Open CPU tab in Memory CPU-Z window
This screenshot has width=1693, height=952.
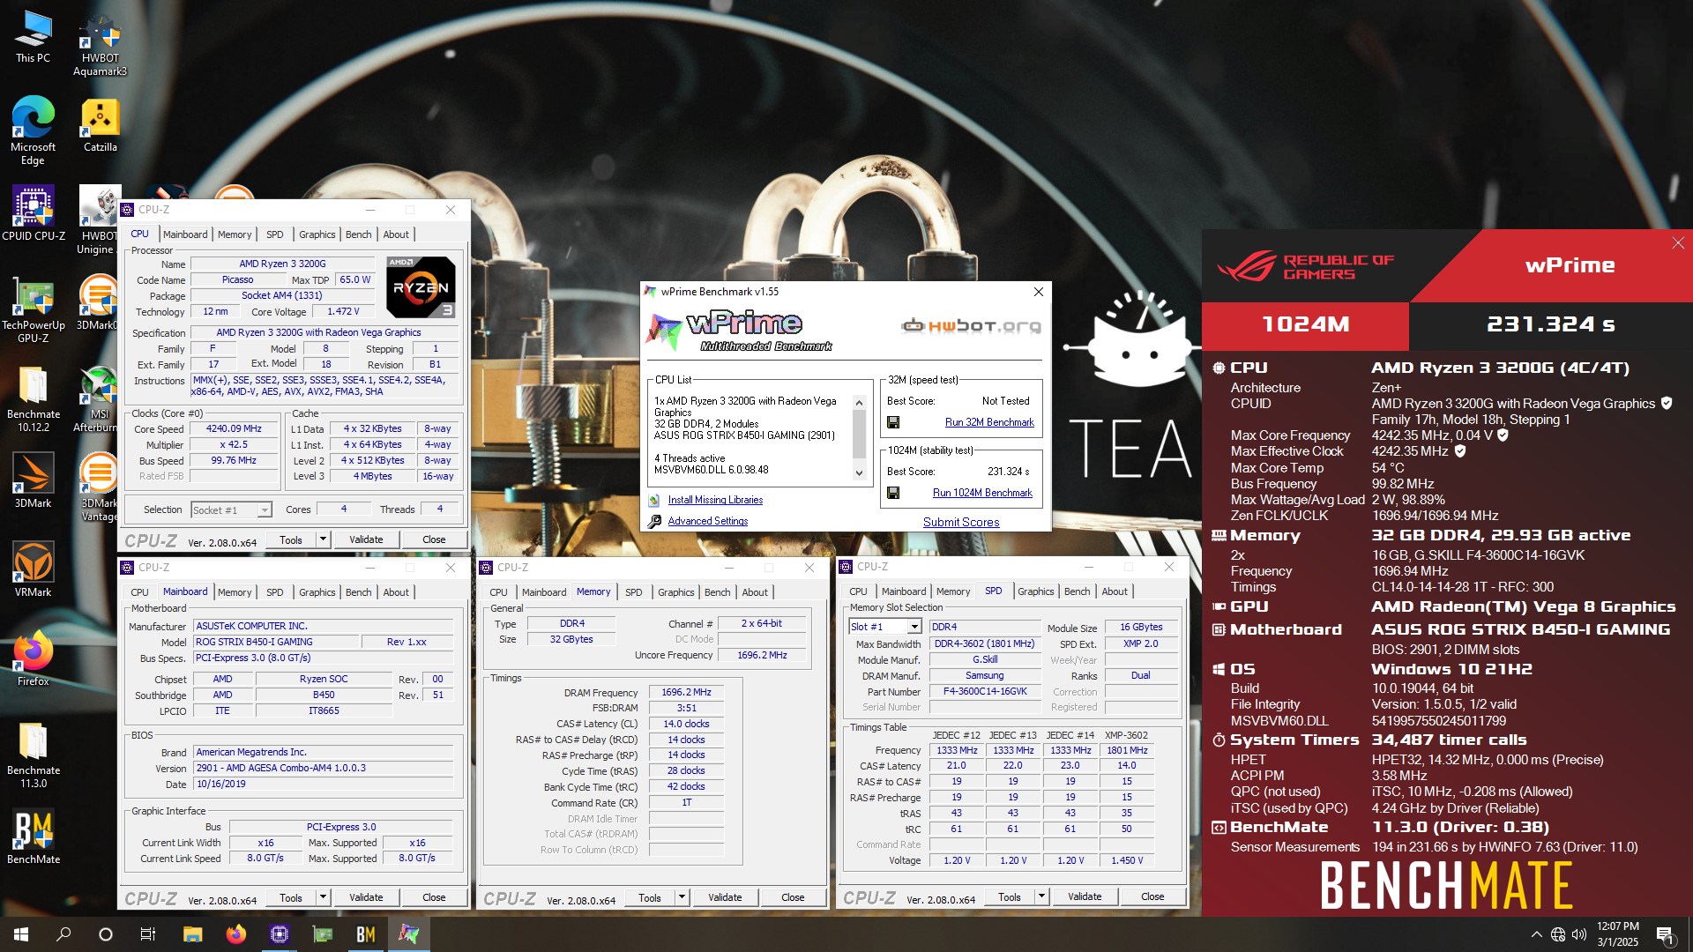pyautogui.click(x=498, y=592)
